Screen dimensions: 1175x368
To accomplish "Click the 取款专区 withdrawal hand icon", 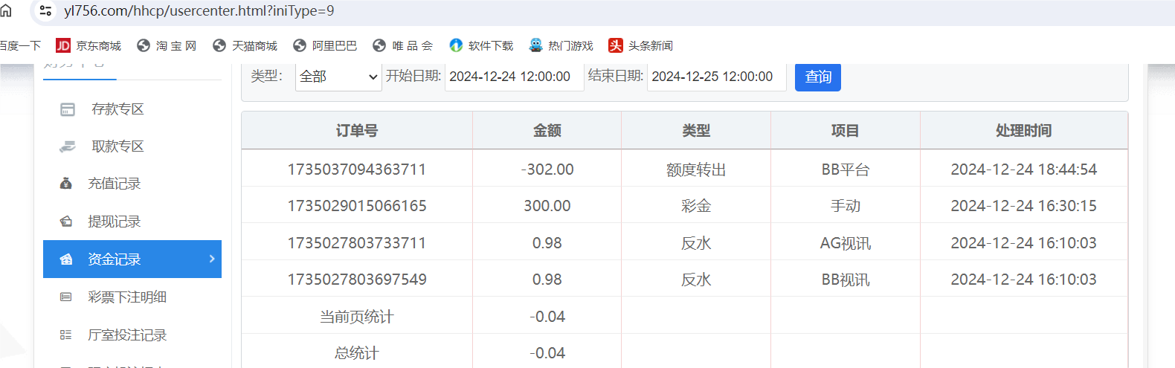I will coord(68,146).
